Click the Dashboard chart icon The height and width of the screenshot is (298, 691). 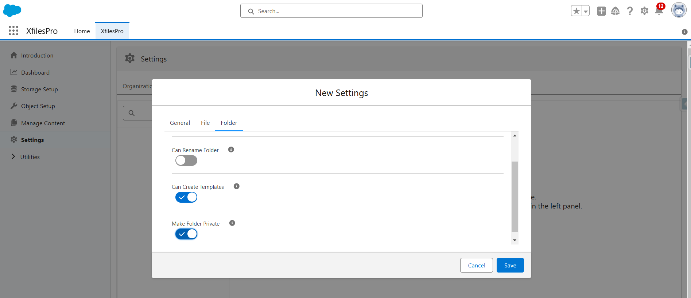(x=14, y=72)
